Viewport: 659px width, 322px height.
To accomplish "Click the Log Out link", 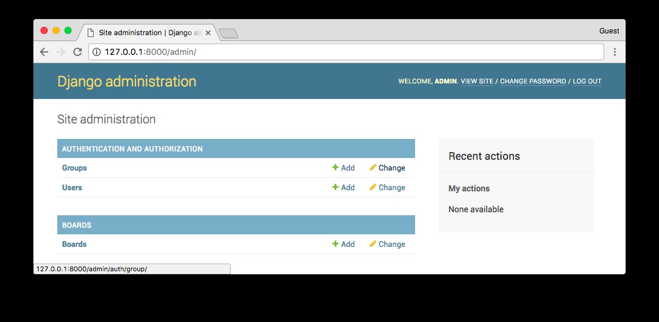I will pyautogui.click(x=587, y=81).
